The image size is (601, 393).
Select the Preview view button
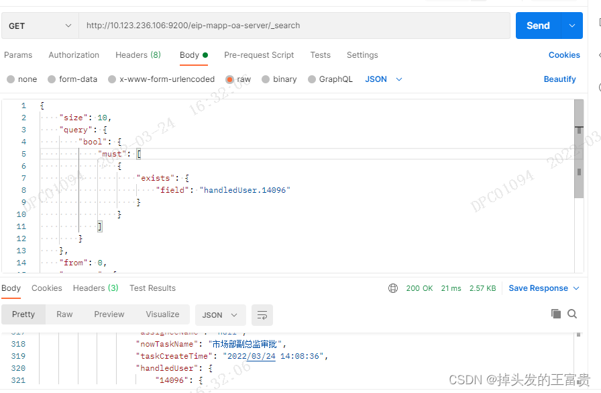[109, 314]
